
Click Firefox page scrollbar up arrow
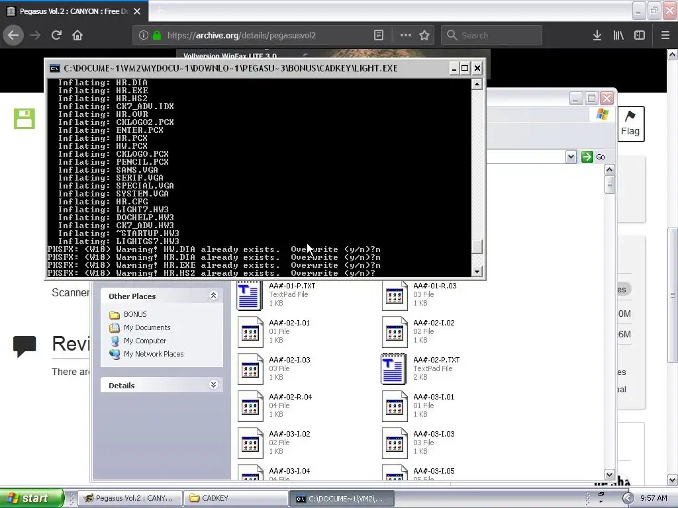[673, 54]
